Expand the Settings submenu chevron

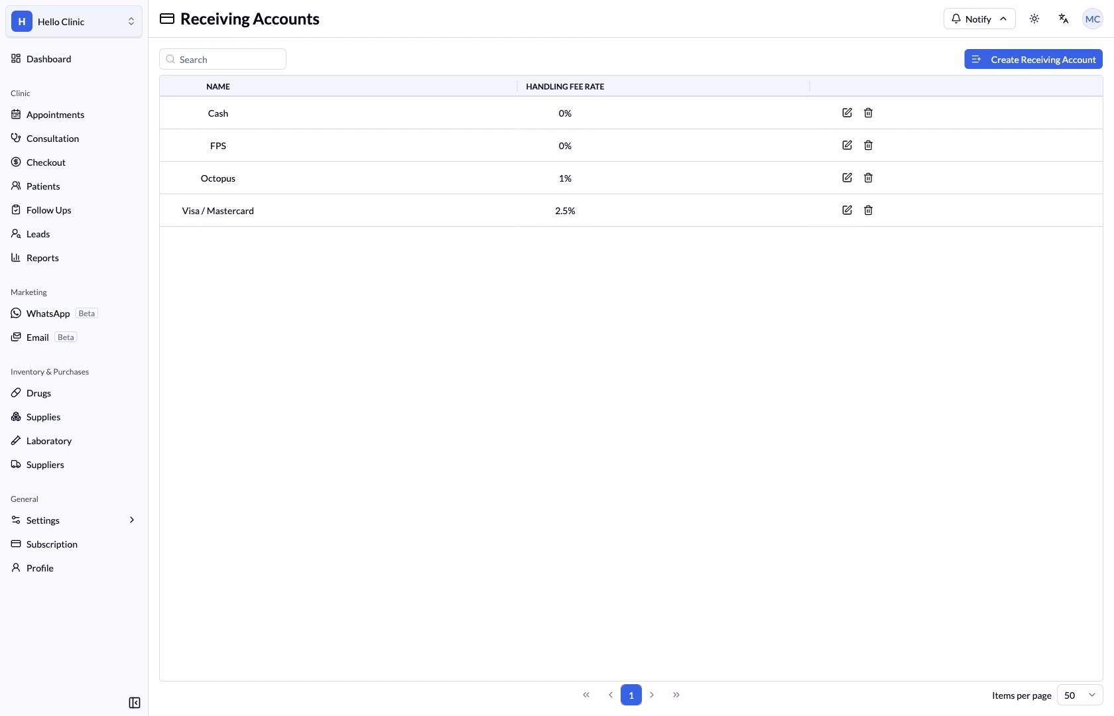(132, 520)
